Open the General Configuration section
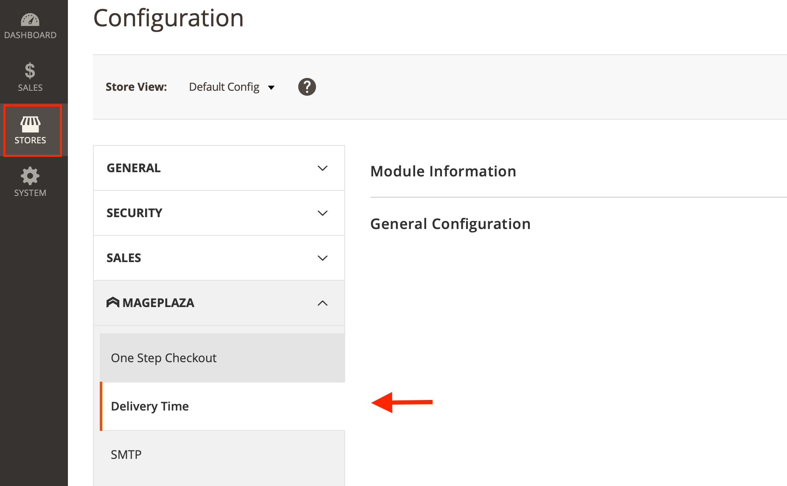 point(450,224)
